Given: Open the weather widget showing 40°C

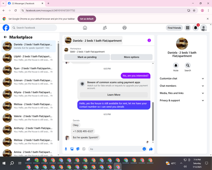Looking at the screenshot, I should [x=171, y=163].
